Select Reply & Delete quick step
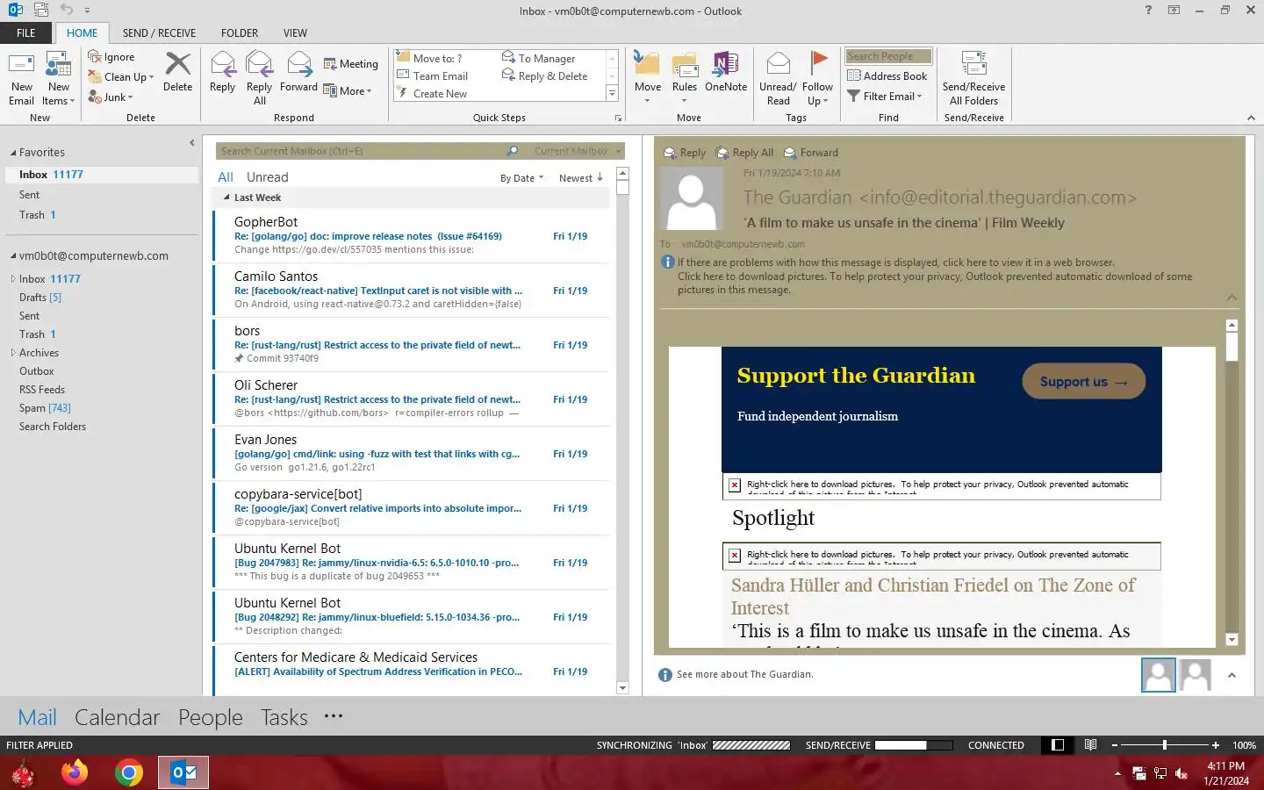Viewport: 1264px width, 790px height. [544, 75]
